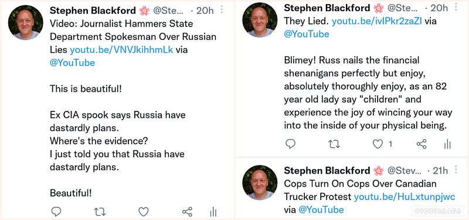Like the Ex CIA spook tweet
This screenshot has height=220, width=469.
click(x=144, y=212)
